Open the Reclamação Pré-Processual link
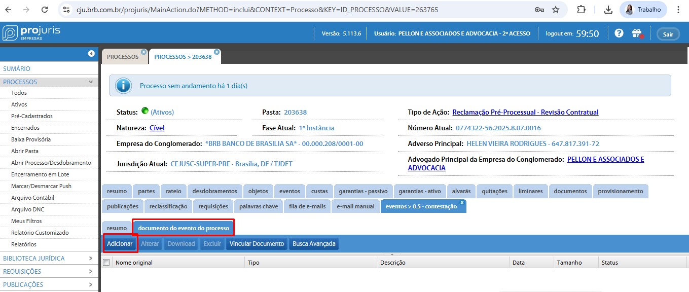The height and width of the screenshot is (292, 689). coord(525,112)
